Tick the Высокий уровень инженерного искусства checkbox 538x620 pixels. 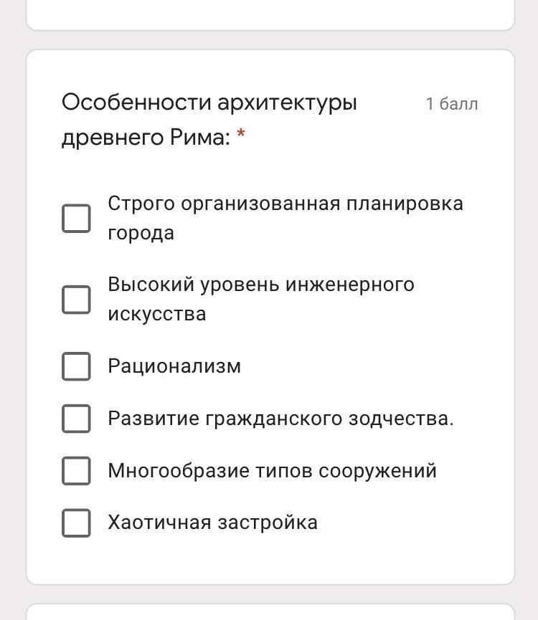tap(76, 299)
